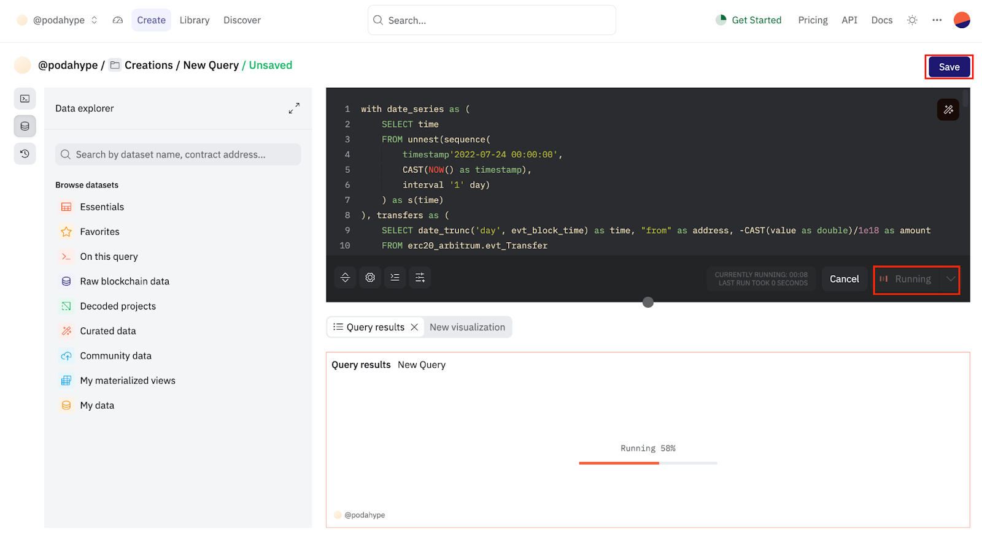The height and width of the screenshot is (535, 982).
Task: Click the Unsaved status label
Action: click(x=271, y=65)
